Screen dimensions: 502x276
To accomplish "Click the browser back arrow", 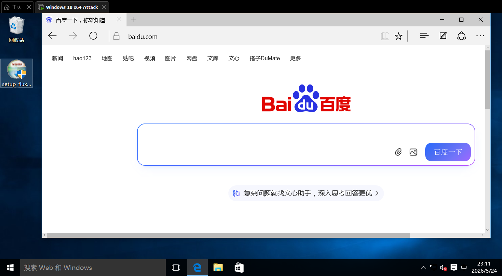I will click(52, 36).
